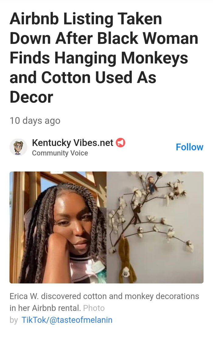Click the Community Voice label

(60, 153)
